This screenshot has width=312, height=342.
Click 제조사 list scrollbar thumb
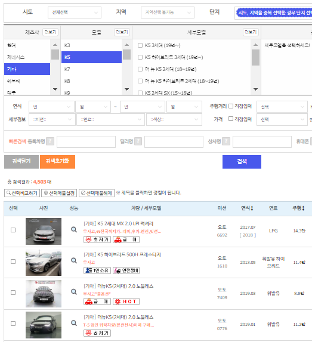[55, 55]
